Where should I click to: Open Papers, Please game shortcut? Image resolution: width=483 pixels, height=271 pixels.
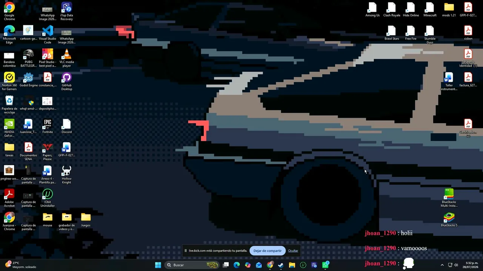click(x=48, y=152)
